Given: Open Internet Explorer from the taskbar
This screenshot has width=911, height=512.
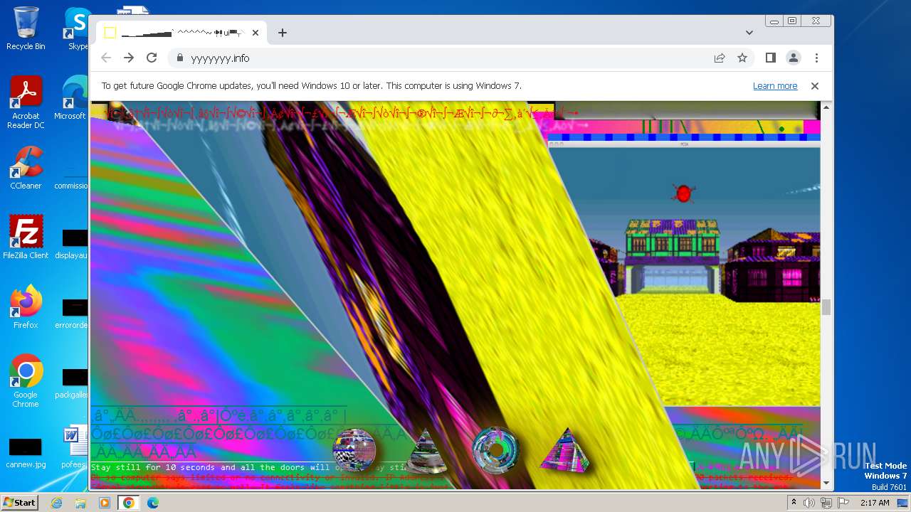Looking at the screenshot, I should [56, 503].
